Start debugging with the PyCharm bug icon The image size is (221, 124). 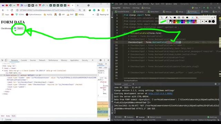[x=208, y=8]
